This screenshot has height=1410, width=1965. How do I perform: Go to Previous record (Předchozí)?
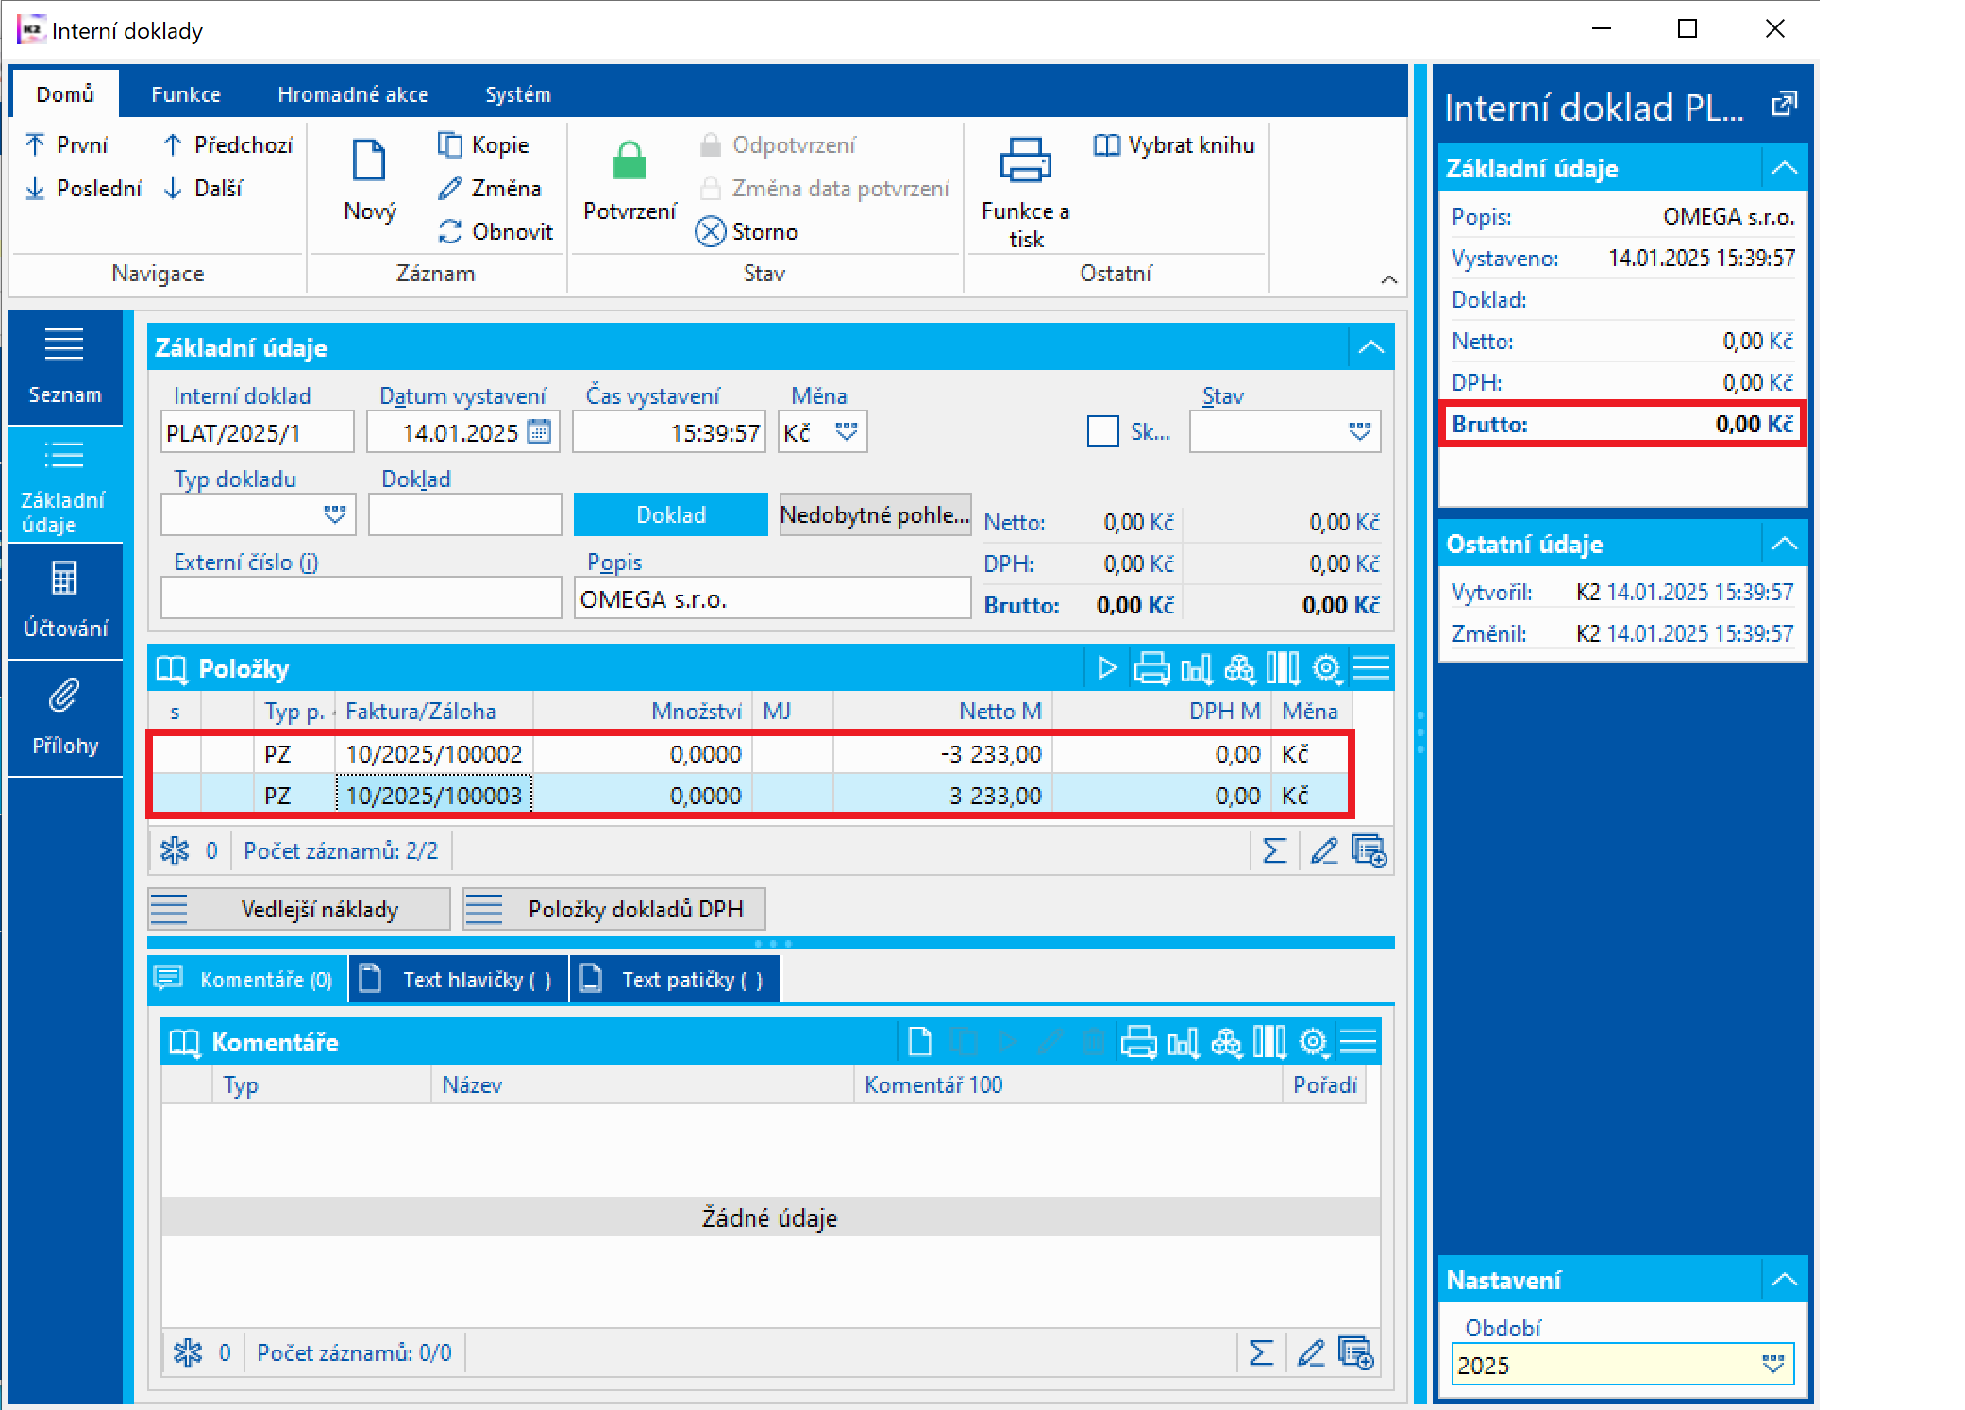click(x=227, y=144)
